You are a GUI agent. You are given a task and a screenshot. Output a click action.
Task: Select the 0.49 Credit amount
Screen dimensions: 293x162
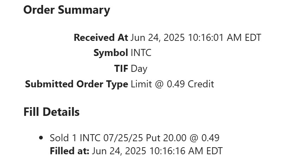(189, 84)
